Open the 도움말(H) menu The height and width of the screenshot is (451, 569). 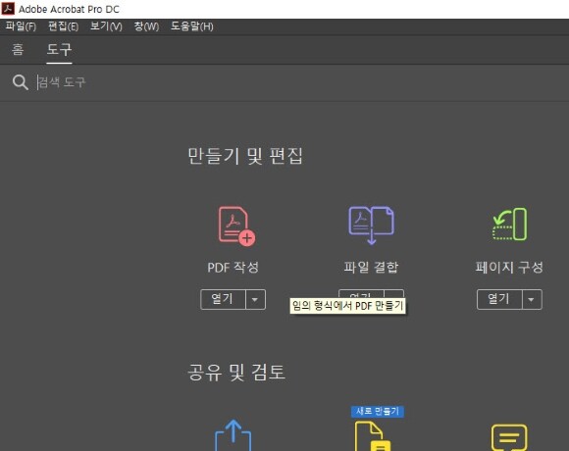[x=192, y=26]
